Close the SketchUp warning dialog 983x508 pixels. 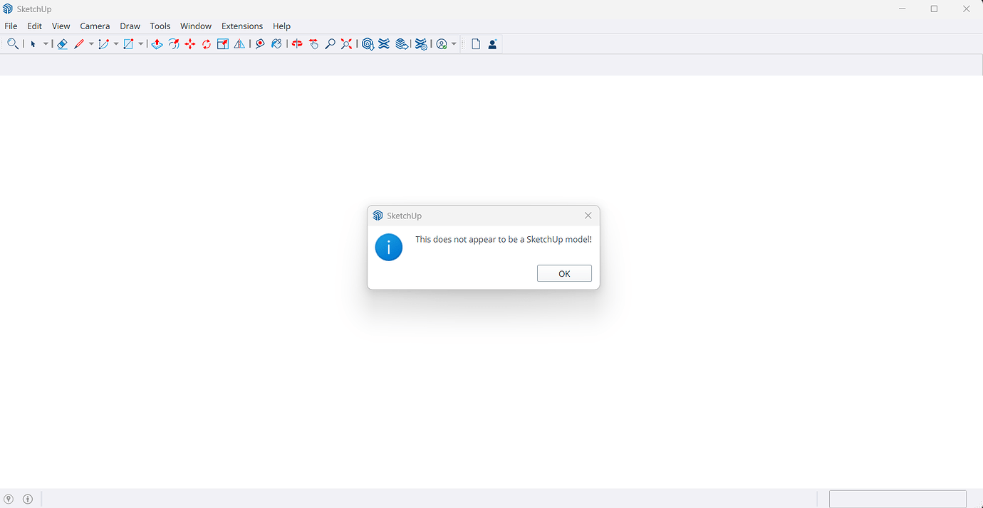(x=588, y=215)
